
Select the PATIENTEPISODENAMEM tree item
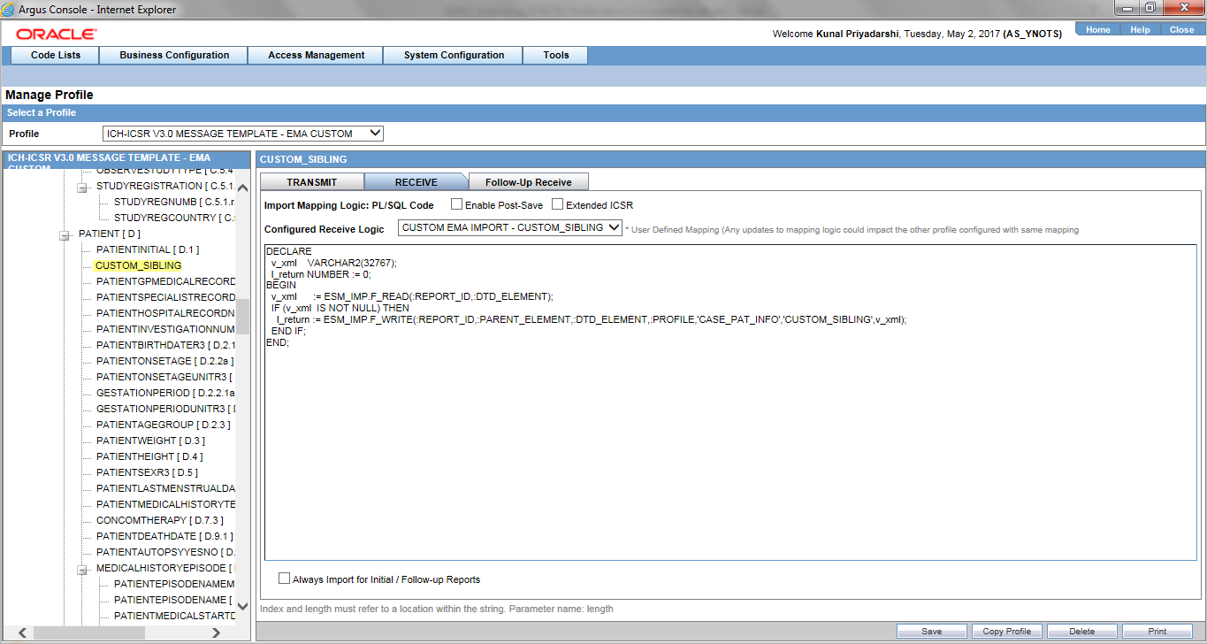(x=174, y=584)
